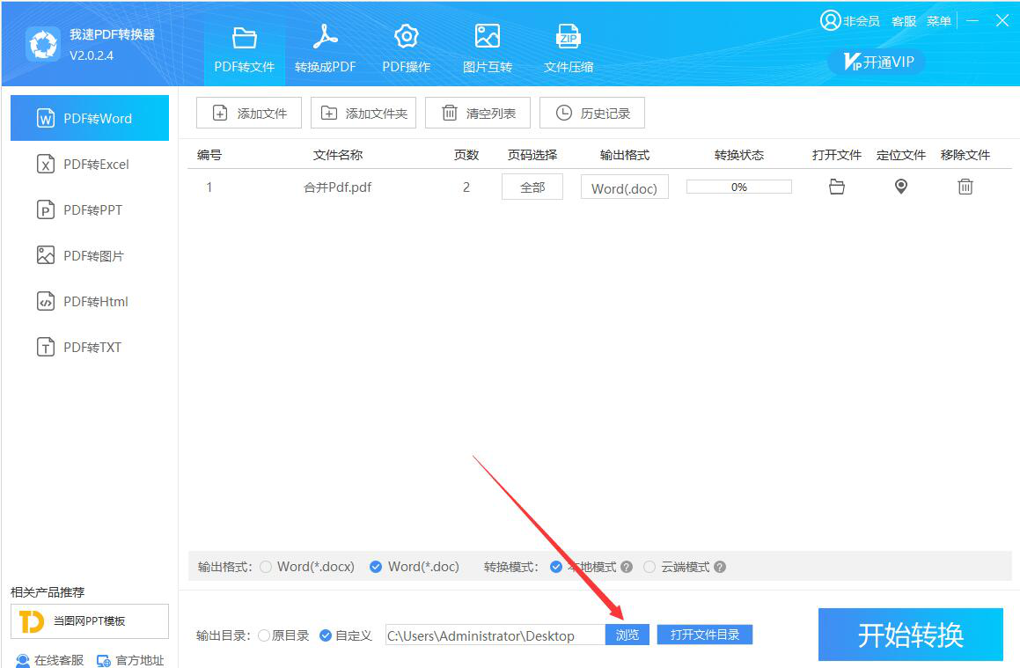Screen dimensions: 1020x668
Task: Open 当图网PPT模板 recommendation
Action: click(x=90, y=621)
